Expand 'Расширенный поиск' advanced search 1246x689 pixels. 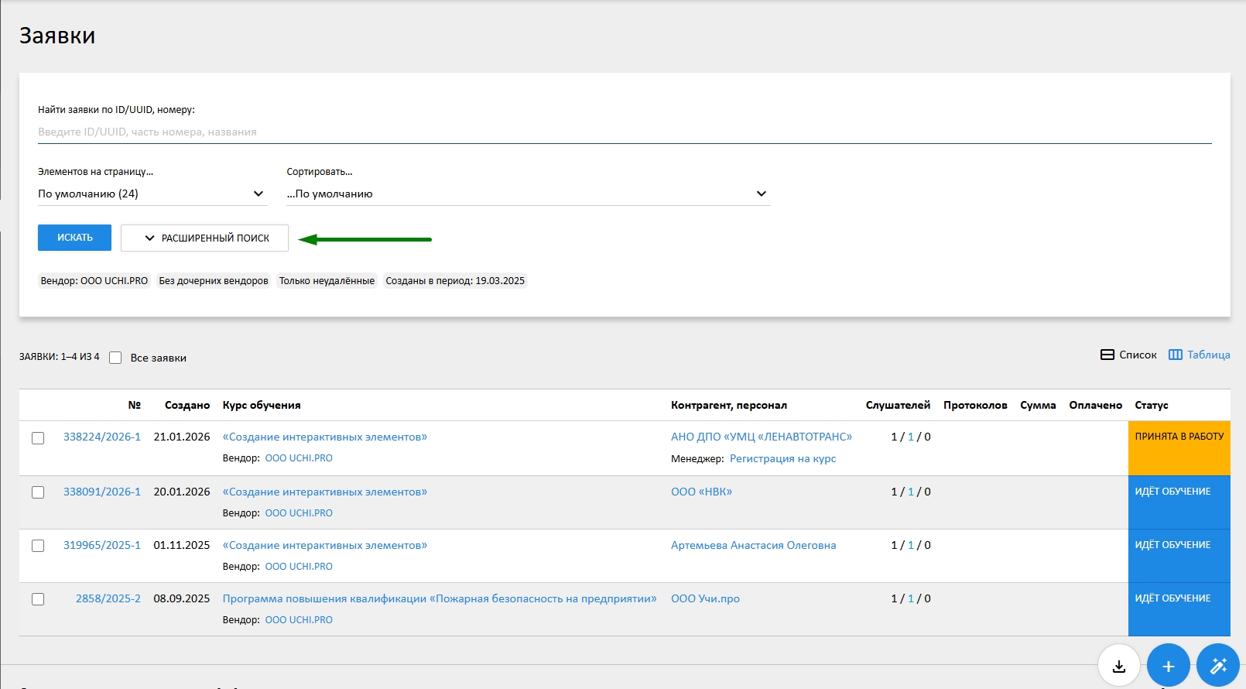point(205,238)
